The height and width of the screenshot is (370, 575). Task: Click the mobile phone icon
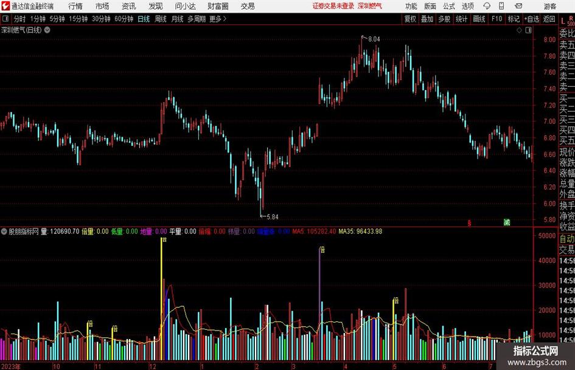(x=501, y=6)
